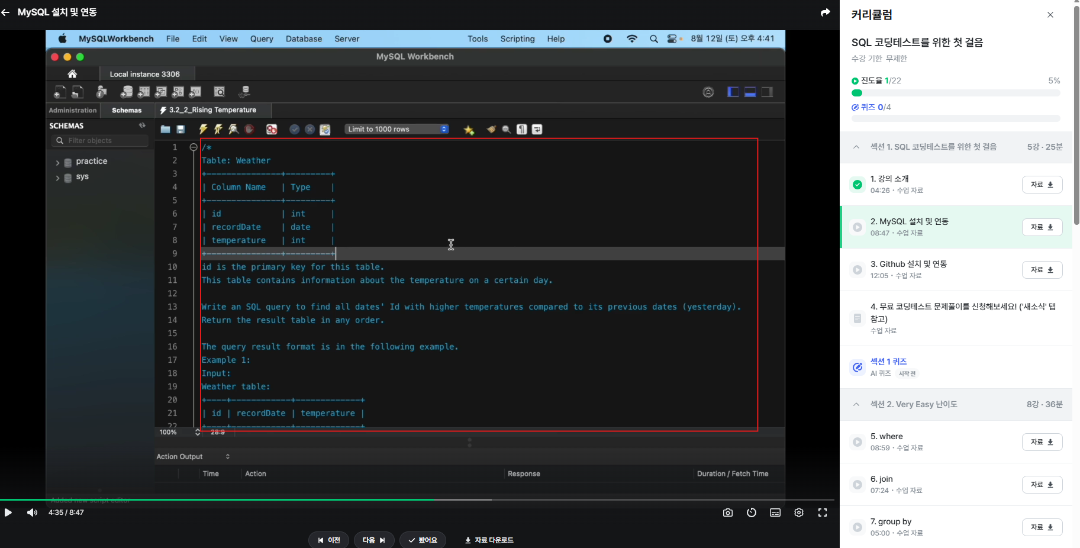The image size is (1080, 548).
Task: Toggle the bottom output panel visibility
Action: pyautogui.click(x=750, y=92)
